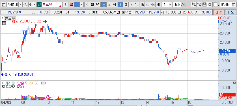Choose the 3-minute interval button
This screenshot has width=237, height=106.
pos(126,5)
